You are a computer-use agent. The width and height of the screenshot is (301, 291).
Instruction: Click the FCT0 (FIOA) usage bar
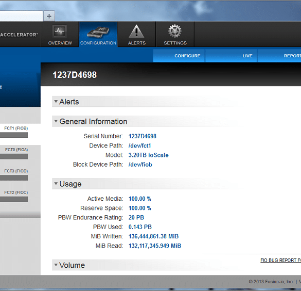click(x=14, y=156)
